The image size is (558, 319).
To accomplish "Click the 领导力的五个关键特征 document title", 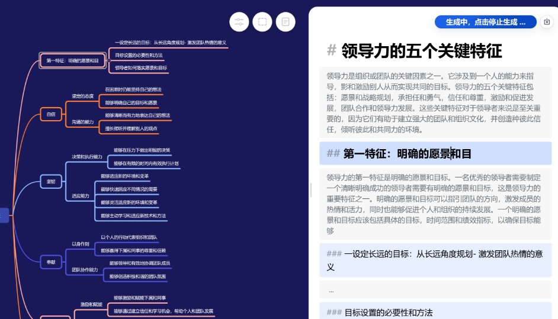I will tap(421, 51).
